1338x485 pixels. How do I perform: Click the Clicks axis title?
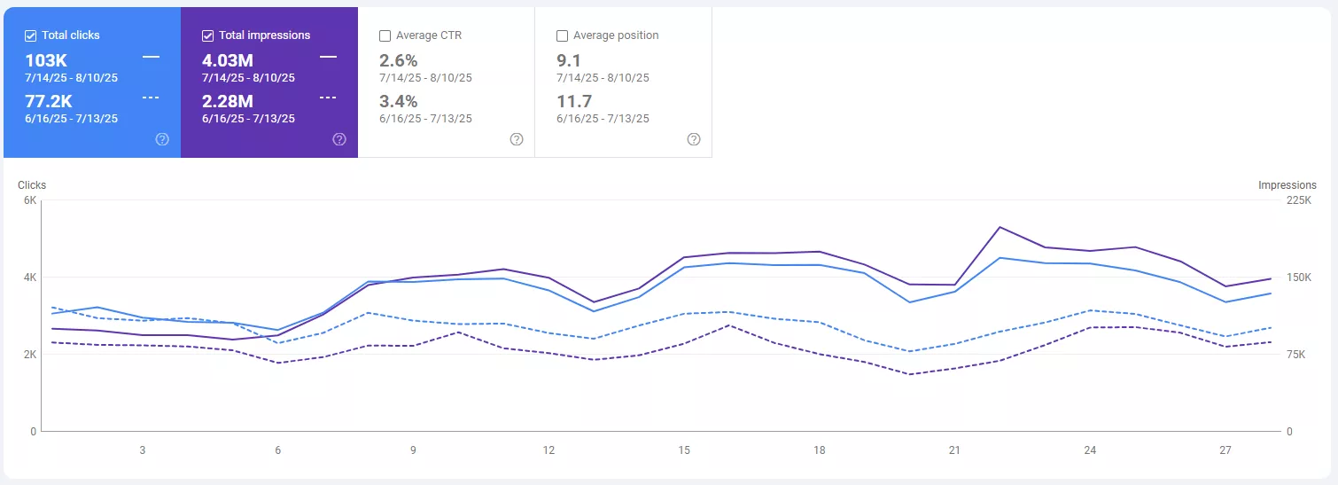32,185
